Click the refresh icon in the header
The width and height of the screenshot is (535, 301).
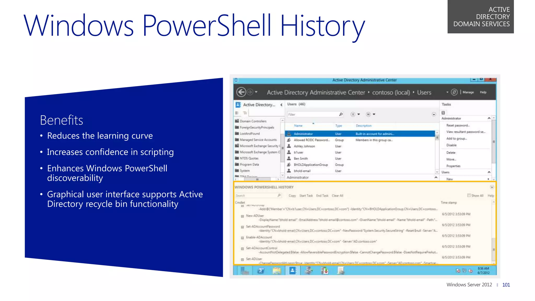[454, 92]
